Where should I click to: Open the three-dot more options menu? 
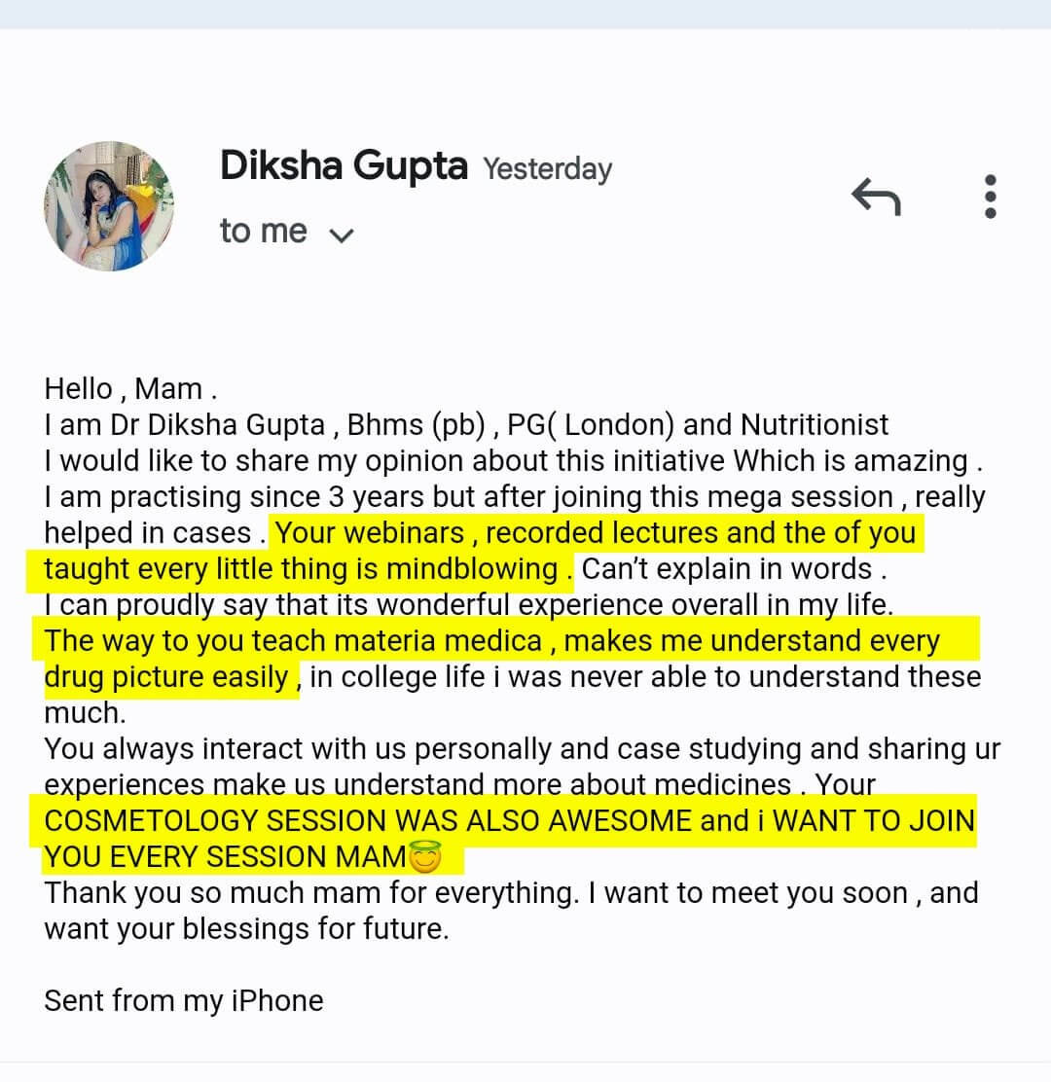click(991, 197)
